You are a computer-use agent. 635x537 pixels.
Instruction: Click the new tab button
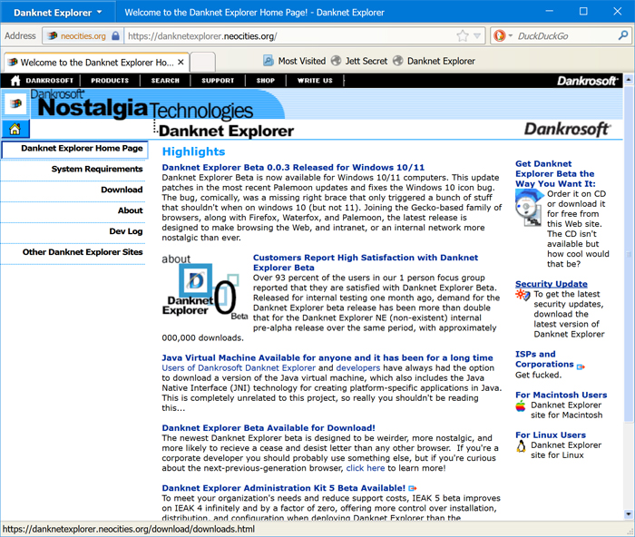203,63
